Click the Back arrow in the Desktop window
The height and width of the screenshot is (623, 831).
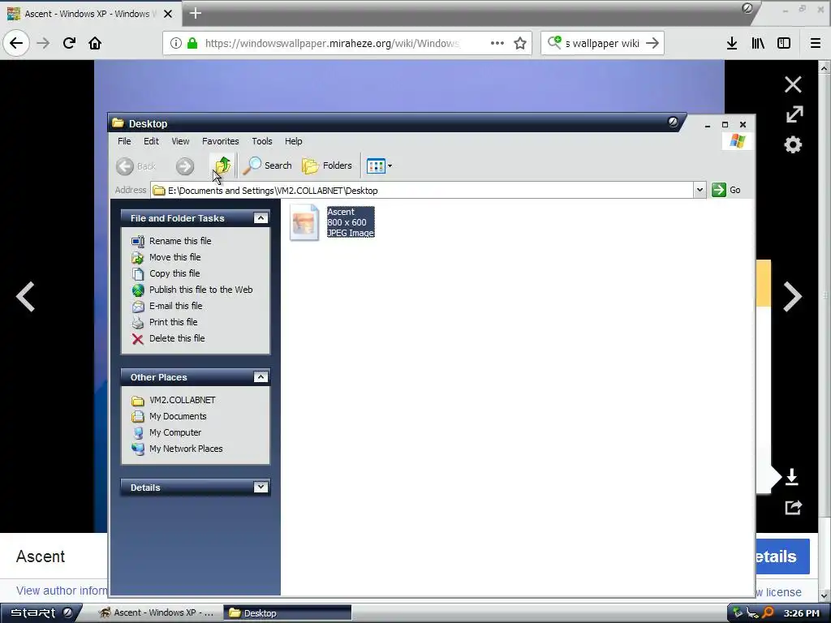(x=136, y=166)
